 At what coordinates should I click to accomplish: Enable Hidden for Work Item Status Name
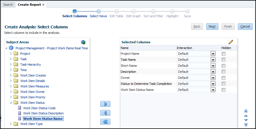tap(223, 90)
